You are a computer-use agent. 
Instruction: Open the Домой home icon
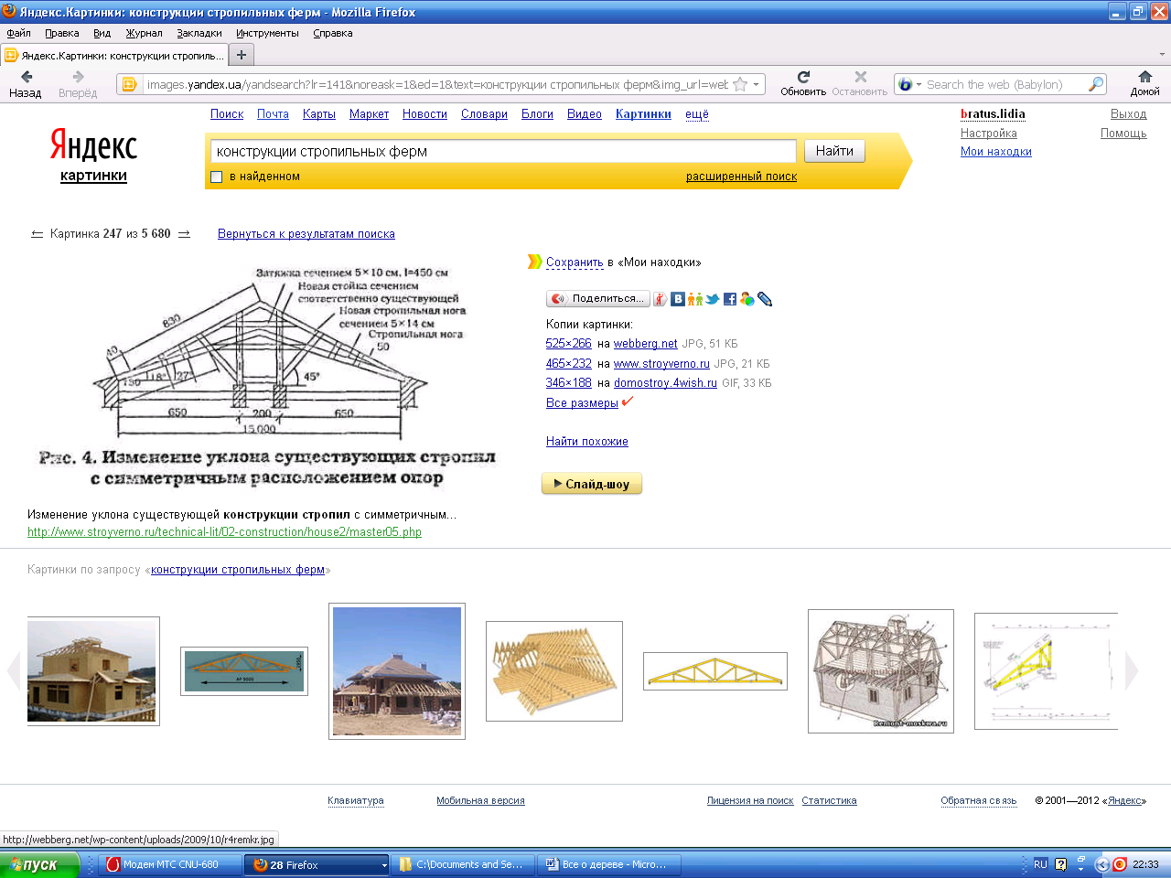(1144, 77)
